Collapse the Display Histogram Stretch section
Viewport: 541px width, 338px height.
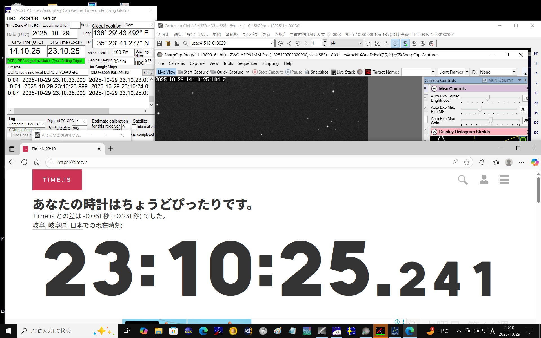click(434, 132)
